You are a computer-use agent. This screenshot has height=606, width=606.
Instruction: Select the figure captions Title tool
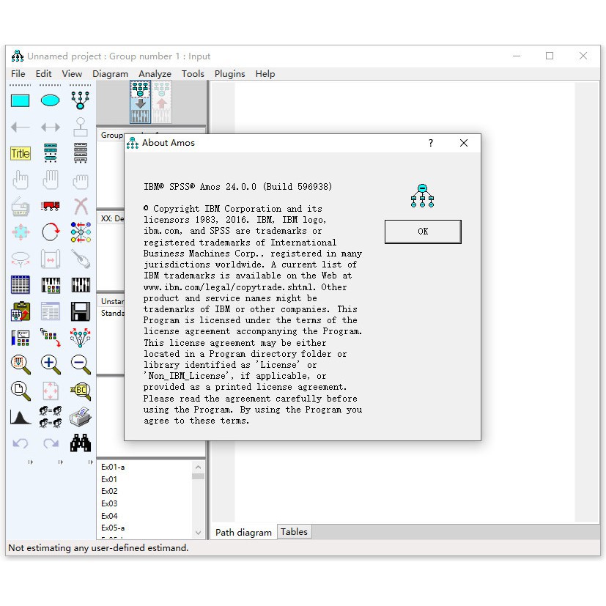(20, 153)
